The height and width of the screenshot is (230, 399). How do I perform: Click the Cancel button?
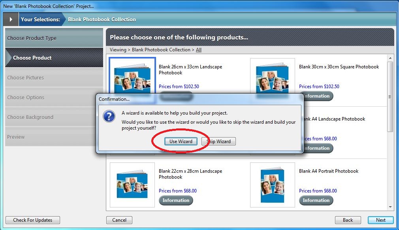coord(119,220)
